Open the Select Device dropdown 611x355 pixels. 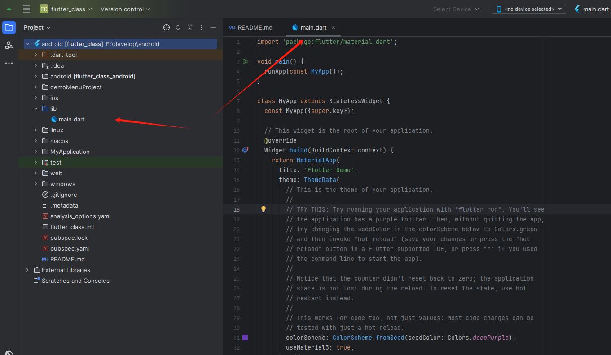(x=456, y=9)
